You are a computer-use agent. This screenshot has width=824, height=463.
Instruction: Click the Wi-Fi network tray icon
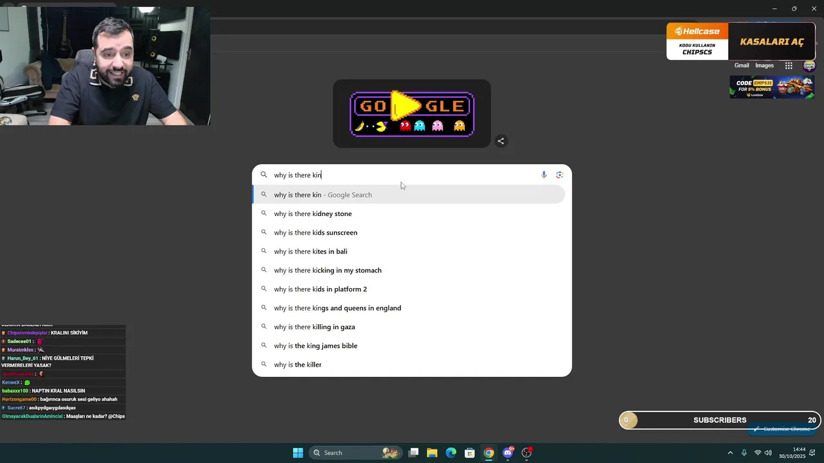pos(758,453)
